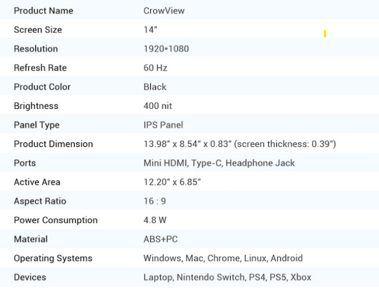Select the "Brightness" label

coord(36,106)
